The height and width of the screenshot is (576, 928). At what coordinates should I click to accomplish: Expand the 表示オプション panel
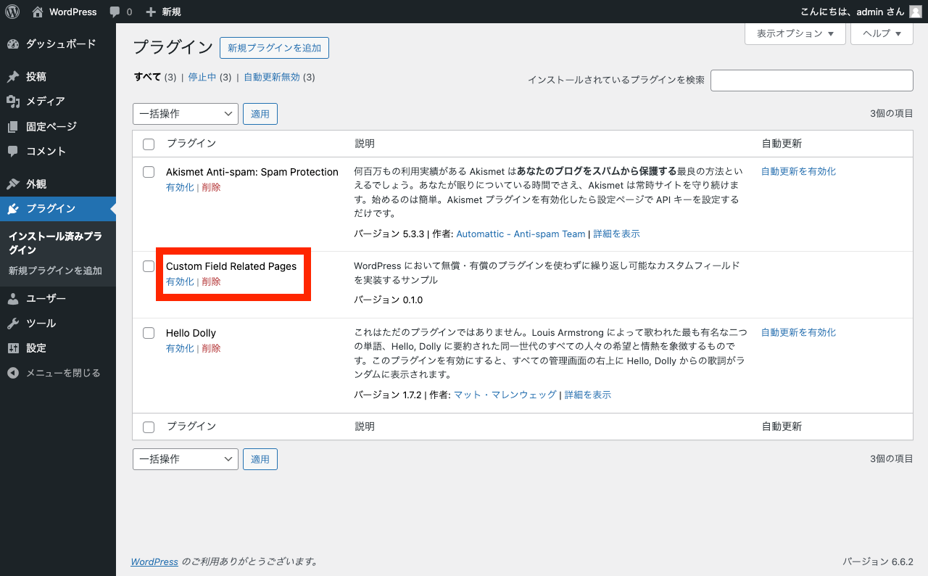795,33
